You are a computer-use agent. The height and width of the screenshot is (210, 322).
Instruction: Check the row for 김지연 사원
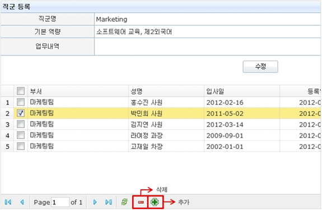[x=21, y=124]
